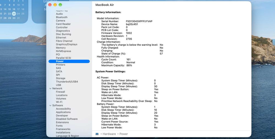Click the green full-screen window button

tap(60, 5)
